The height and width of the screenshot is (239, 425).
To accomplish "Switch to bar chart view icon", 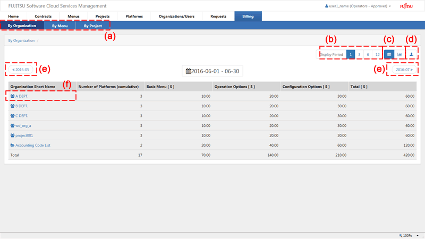I will 399,55.
